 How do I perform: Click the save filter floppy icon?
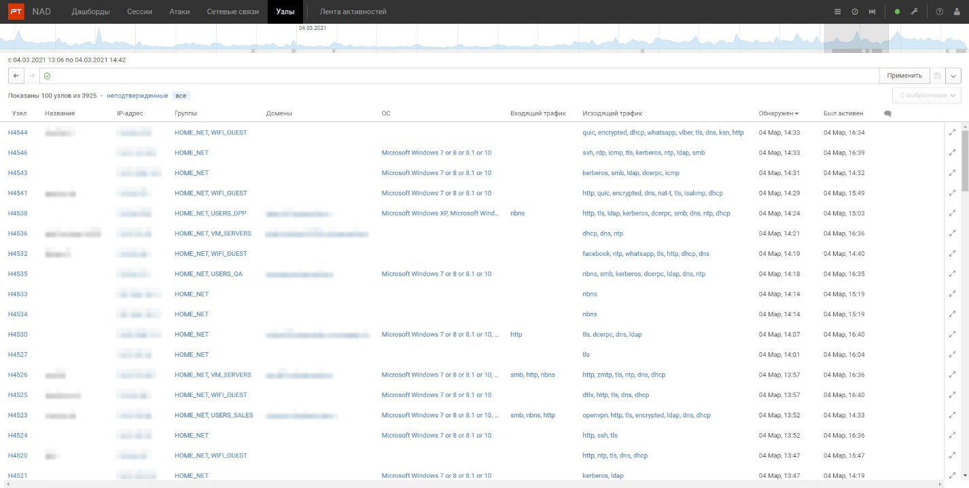click(x=938, y=75)
